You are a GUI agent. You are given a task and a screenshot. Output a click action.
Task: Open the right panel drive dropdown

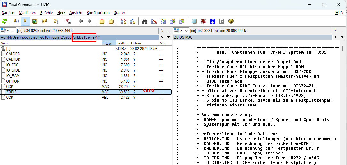pos(181,31)
